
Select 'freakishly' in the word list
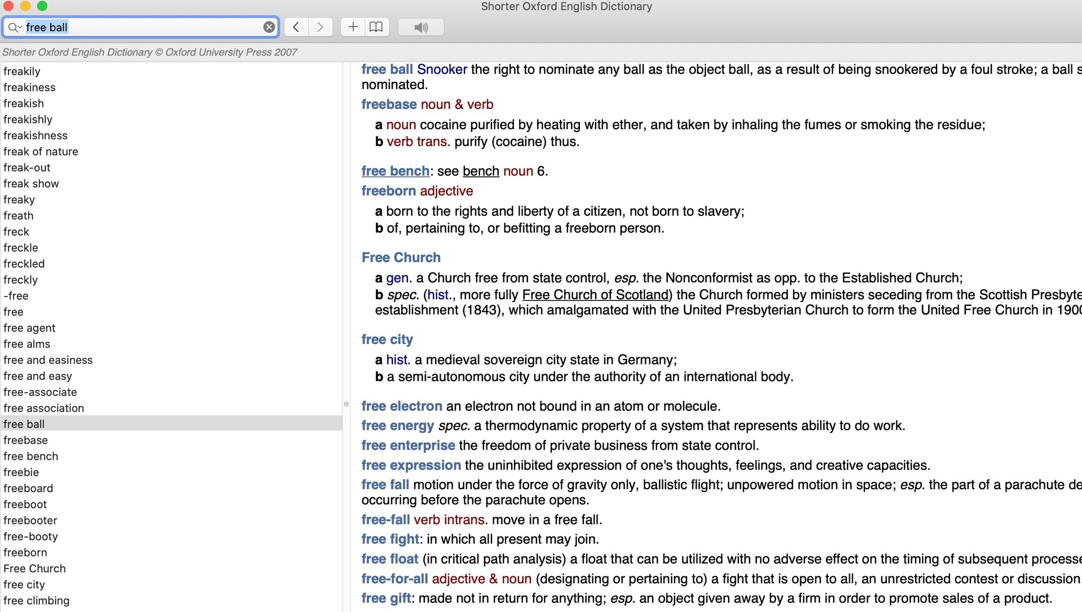click(x=171, y=119)
